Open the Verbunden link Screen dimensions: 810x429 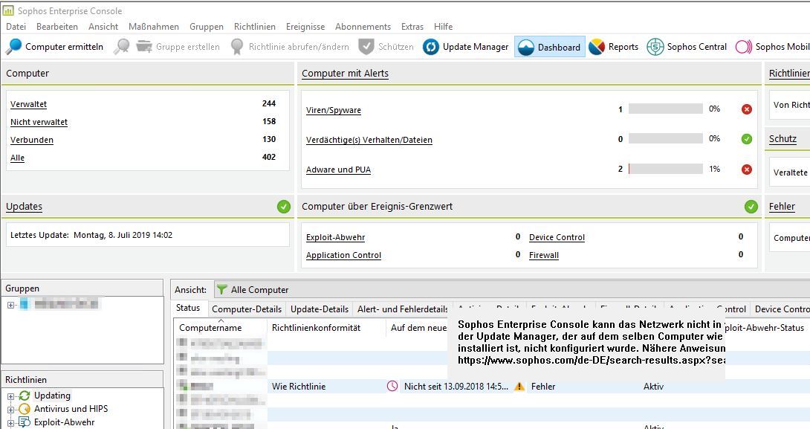pyautogui.click(x=31, y=140)
